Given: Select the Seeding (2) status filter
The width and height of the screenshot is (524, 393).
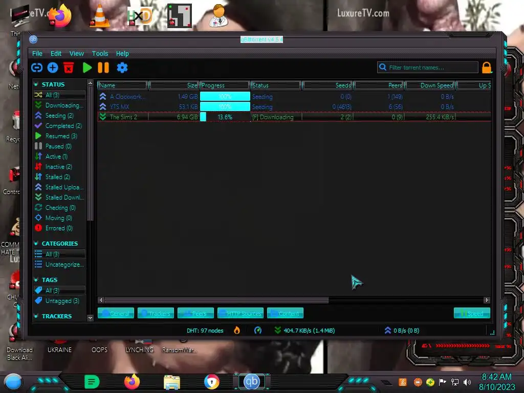Looking at the screenshot, I should [x=59, y=116].
